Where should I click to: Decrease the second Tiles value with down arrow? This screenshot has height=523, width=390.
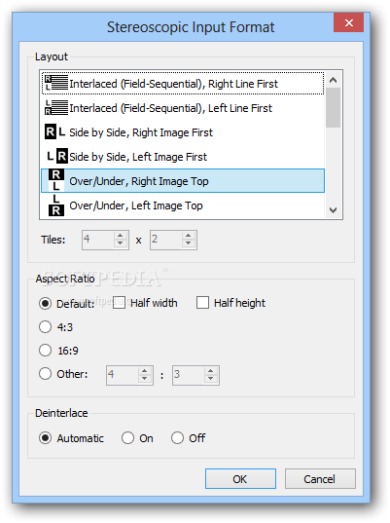188,243
